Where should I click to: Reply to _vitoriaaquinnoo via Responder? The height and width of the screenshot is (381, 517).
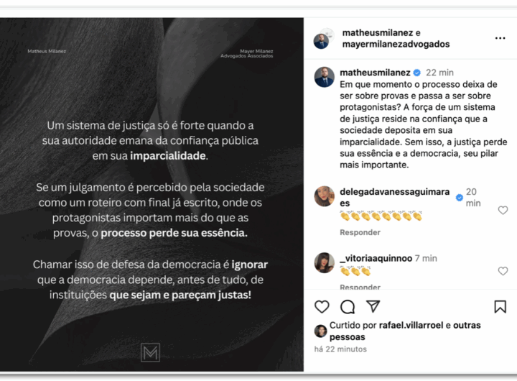pyautogui.click(x=360, y=287)
